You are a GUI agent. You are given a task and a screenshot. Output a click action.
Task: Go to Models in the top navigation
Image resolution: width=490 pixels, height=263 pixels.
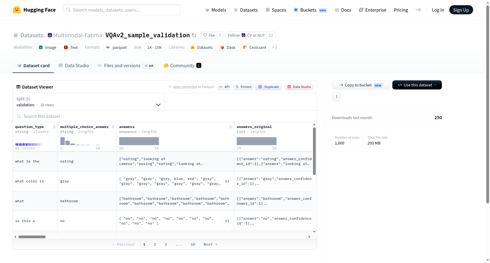[216, 10]
